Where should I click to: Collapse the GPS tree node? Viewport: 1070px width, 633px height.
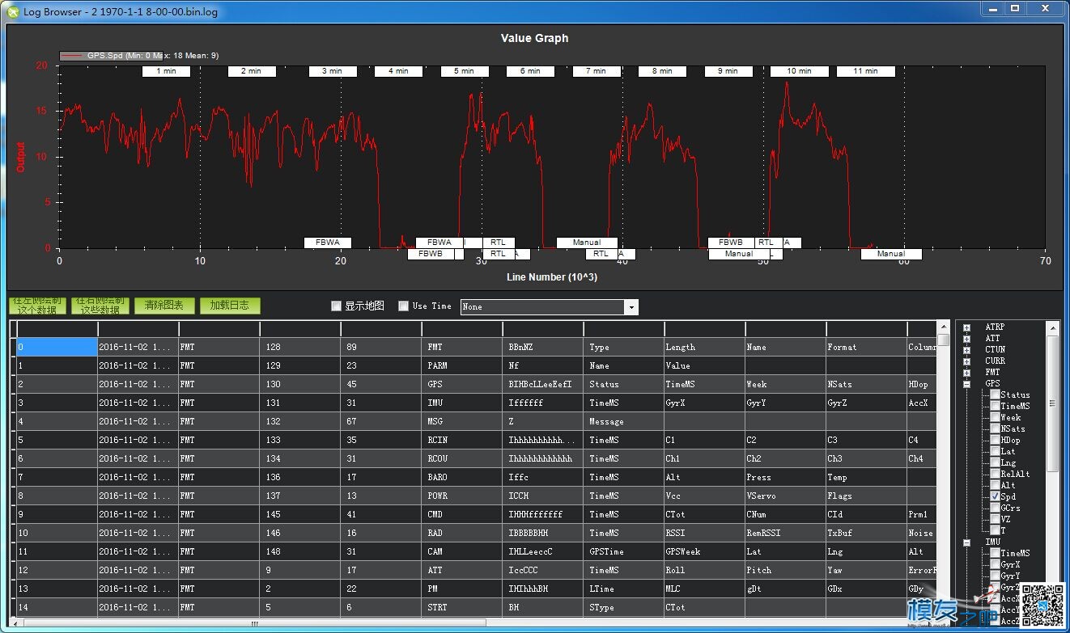click(966, 384)
